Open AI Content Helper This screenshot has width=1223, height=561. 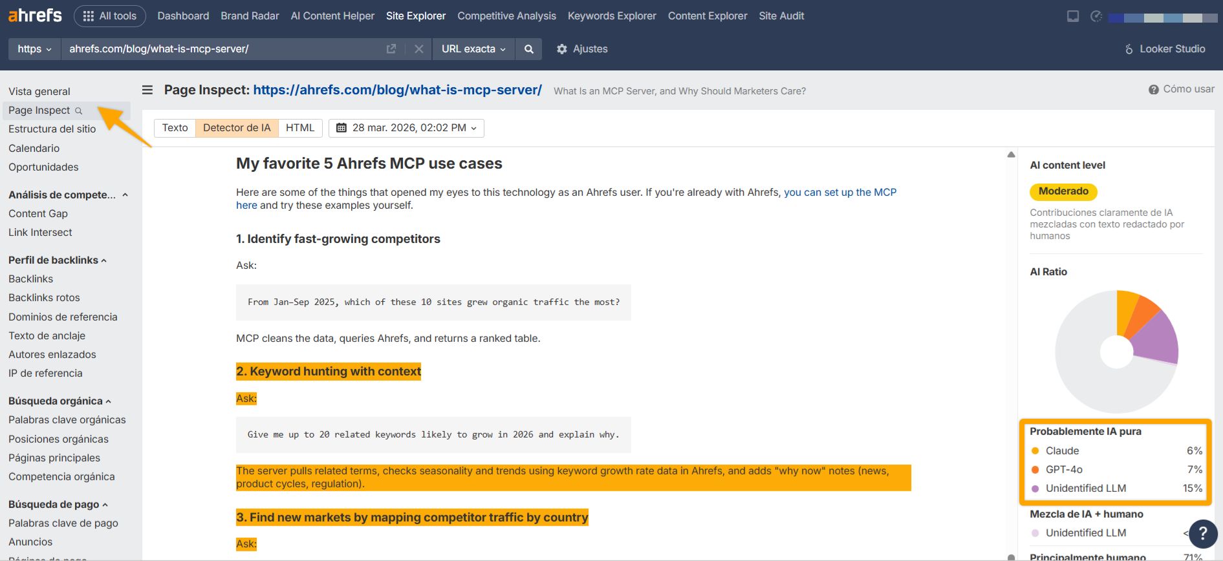pos(332,16)
